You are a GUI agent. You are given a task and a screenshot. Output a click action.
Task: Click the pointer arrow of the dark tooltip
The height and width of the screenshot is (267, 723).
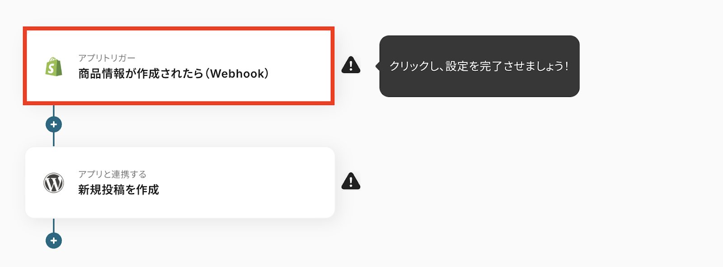pyautogui.click(x=377, y=66)
